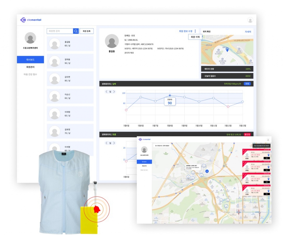Click the dark alert-list button atop the map window
The height and width of the screenshot is (237, 283).
(x=261, y=146)
